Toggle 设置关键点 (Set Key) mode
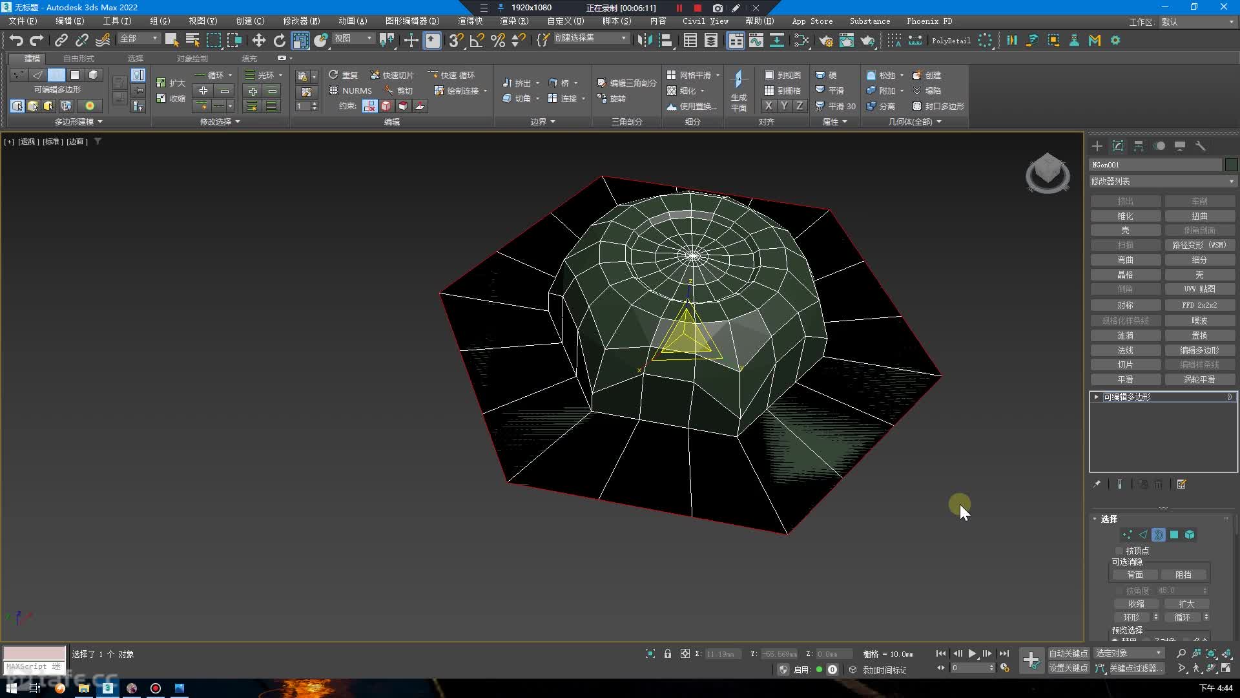 pos(1068,668)
